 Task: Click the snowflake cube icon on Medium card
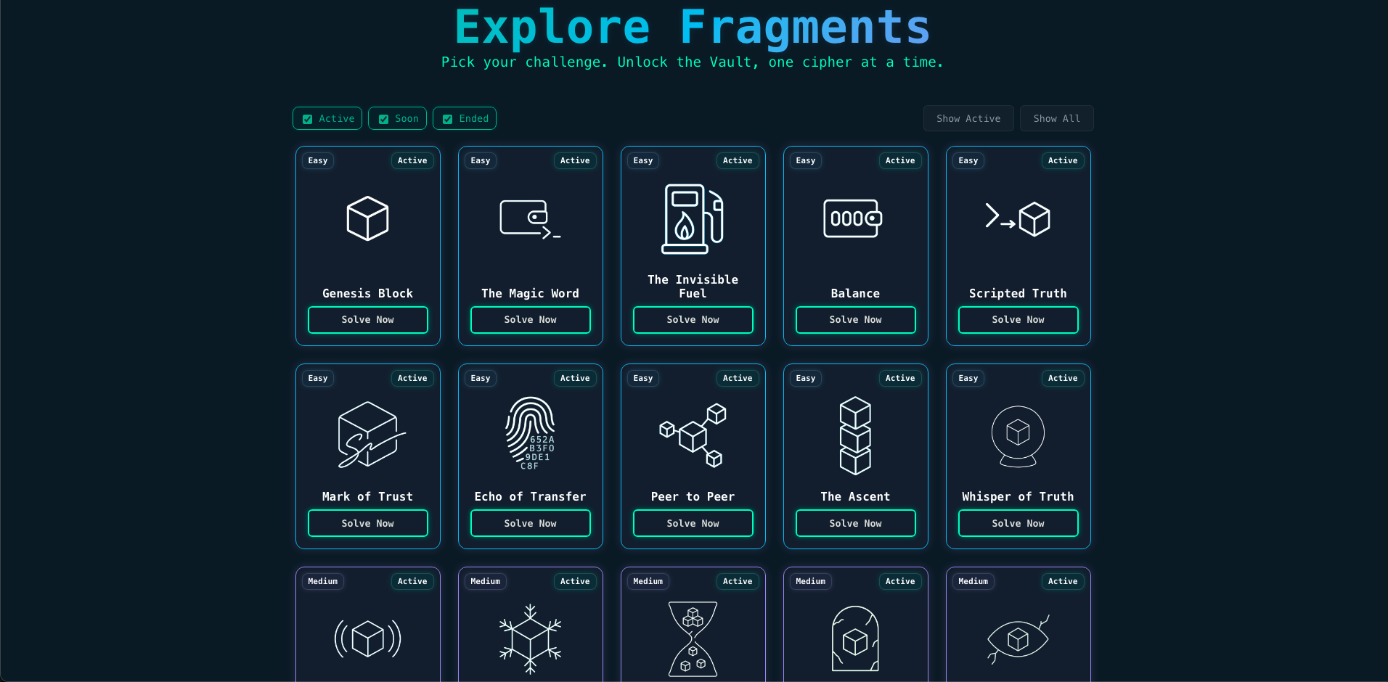tap(531, 639)
